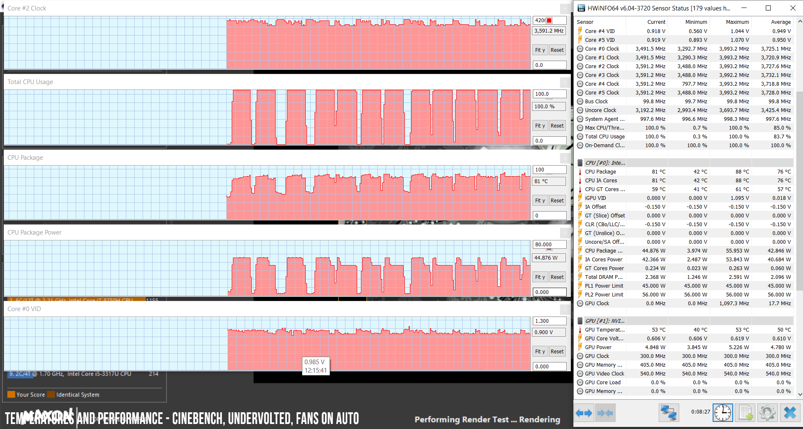This screenshot has height=429, width=803.
Task: Click the lightning icon beside Total DRAM Power
Action: point(580,277)
